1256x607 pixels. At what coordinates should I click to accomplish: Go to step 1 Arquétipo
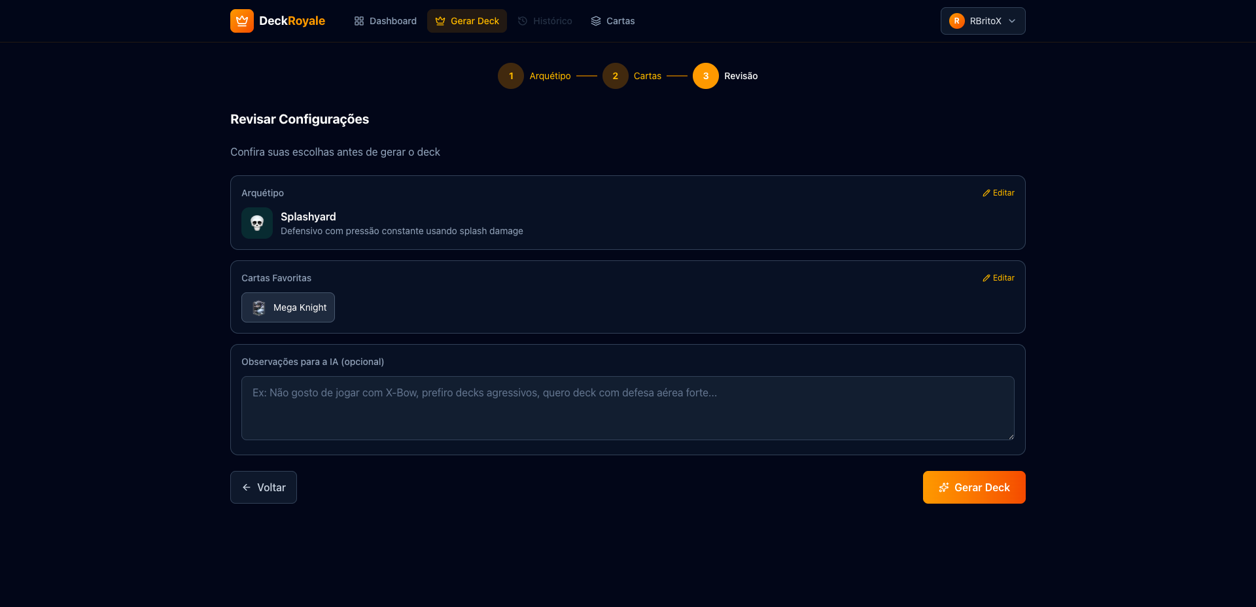511,76
